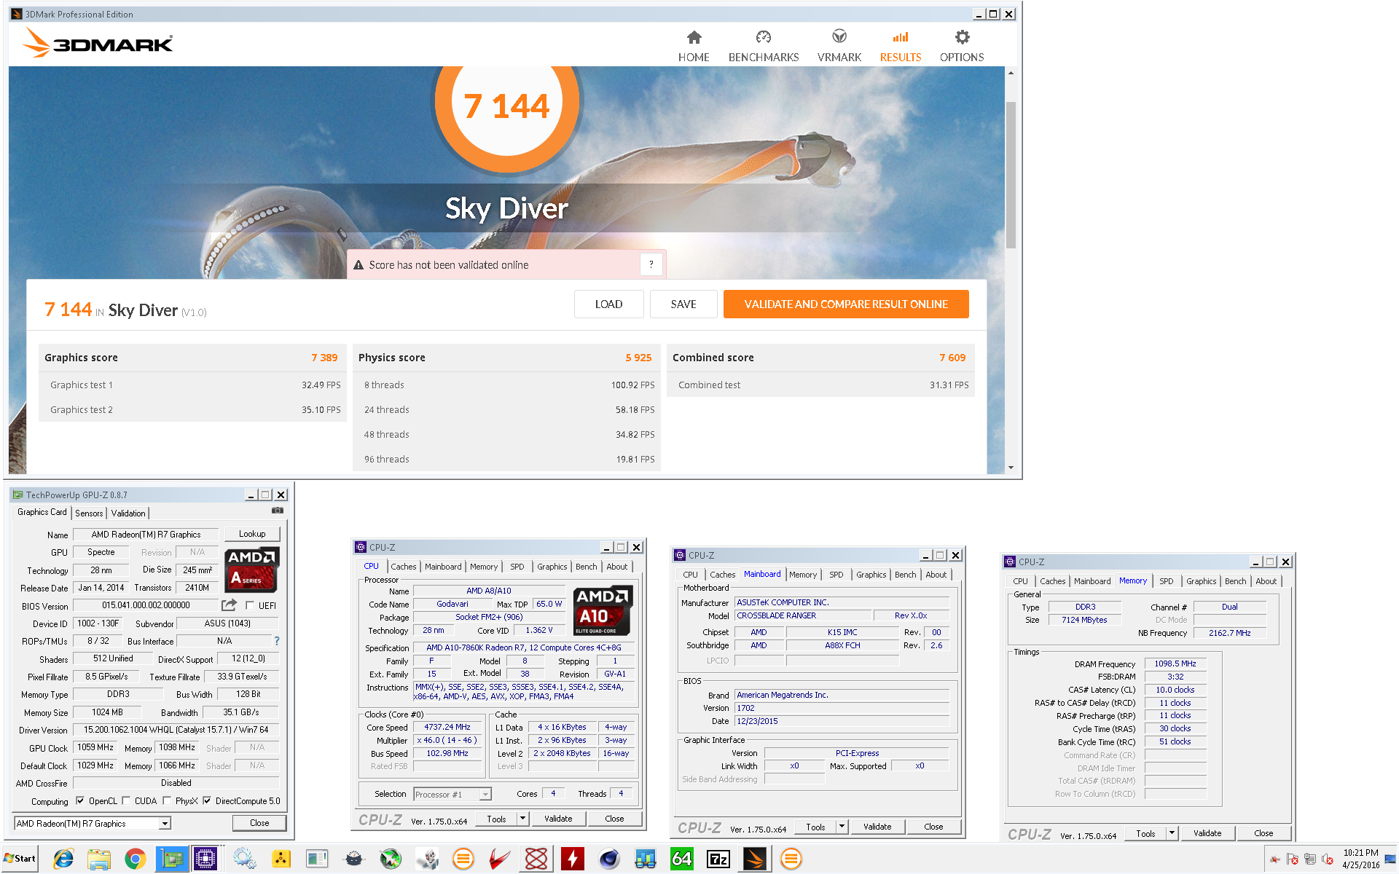Screen dimensions: 1399x874
Task: Switch to CPU-Z taskbar button
Action: pos(205,859)
